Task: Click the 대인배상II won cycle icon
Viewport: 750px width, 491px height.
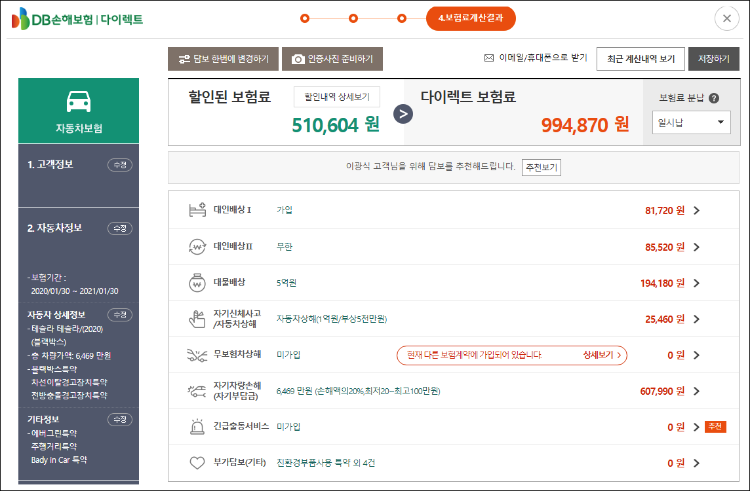Action: pos(197,246)
